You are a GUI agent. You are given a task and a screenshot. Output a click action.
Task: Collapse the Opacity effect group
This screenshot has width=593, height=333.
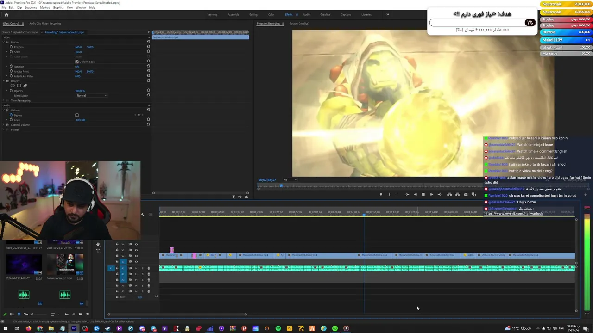(x=4, y=81)
